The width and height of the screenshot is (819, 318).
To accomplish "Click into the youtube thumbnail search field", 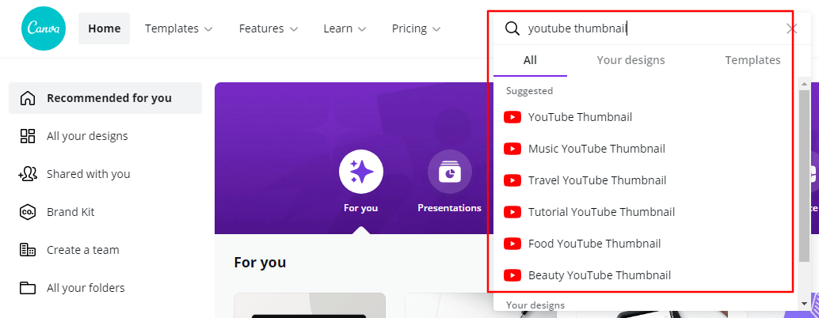I will pyautogui.click(x=653, y=28).
